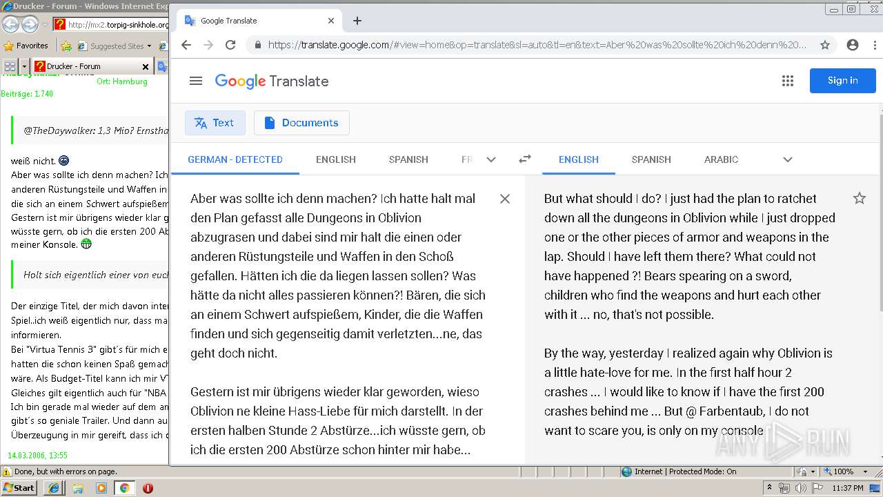Click Internet Protected Mode status
Image resolution: width=883 pixels, height=497 pixels.
click(x=679, y=471)
